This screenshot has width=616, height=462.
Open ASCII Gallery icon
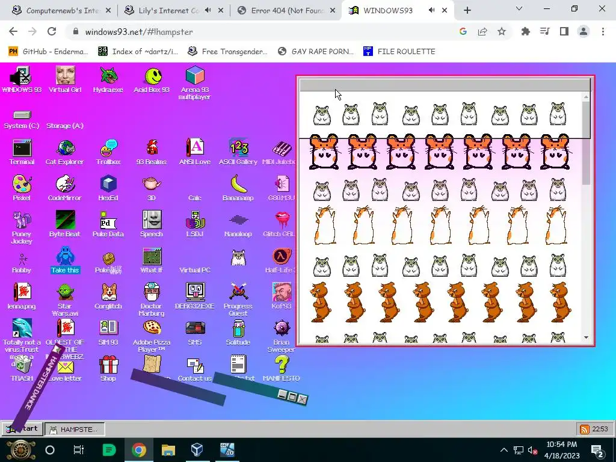(x=238, y=152)
